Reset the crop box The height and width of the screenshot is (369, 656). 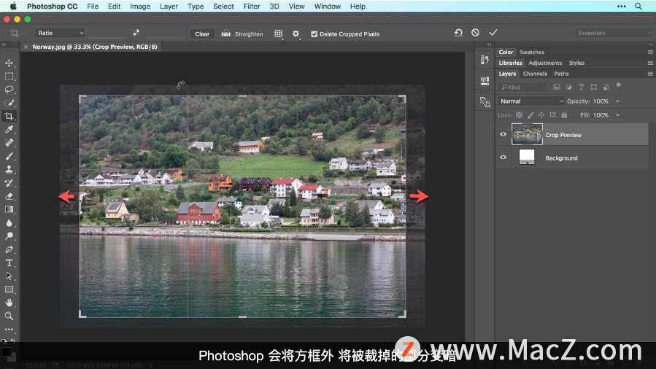tap(458, 33)
